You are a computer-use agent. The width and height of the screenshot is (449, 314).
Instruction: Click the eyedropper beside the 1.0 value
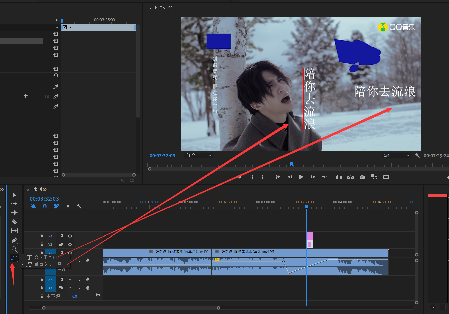click(56, 96)
